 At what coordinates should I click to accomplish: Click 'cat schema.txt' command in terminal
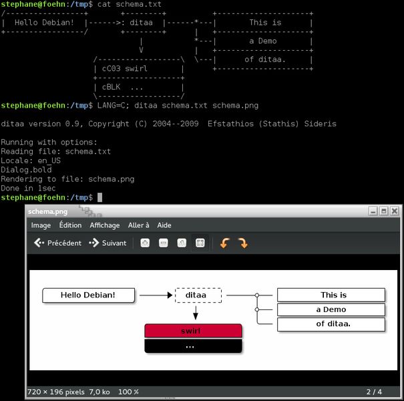click(x=130, y=5)
